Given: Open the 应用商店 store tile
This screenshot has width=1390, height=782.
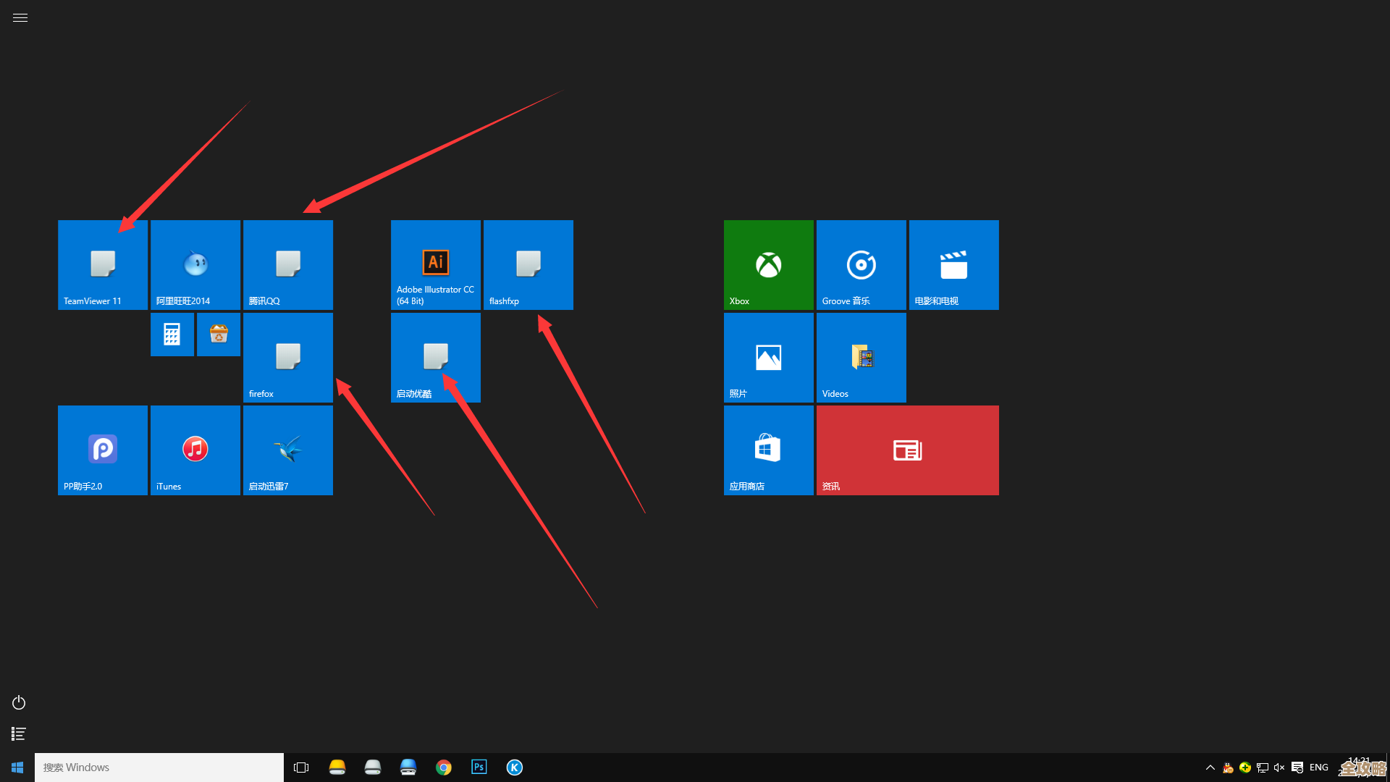Looking at the screenshot, I should (x=768, y=450).
